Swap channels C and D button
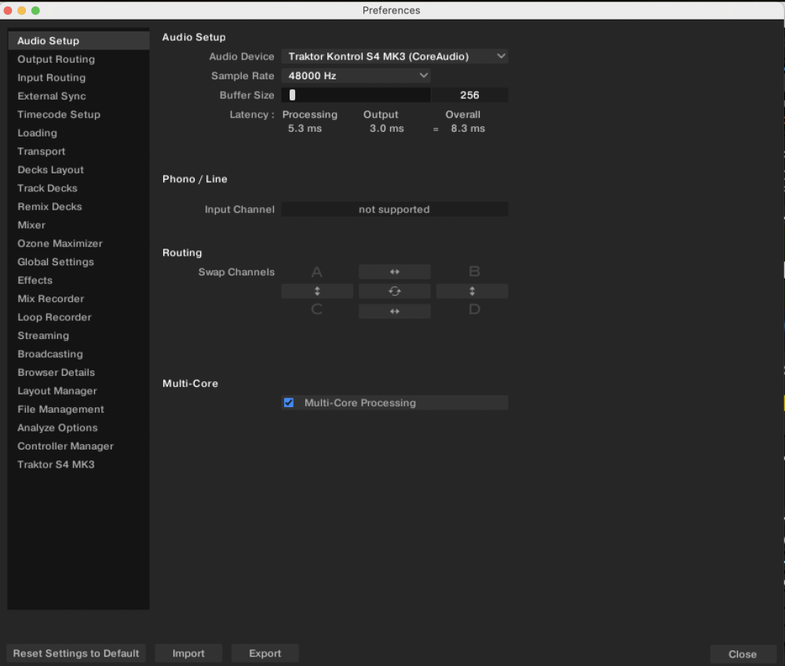Screen dimensions: 785x666 click(395, 311)
